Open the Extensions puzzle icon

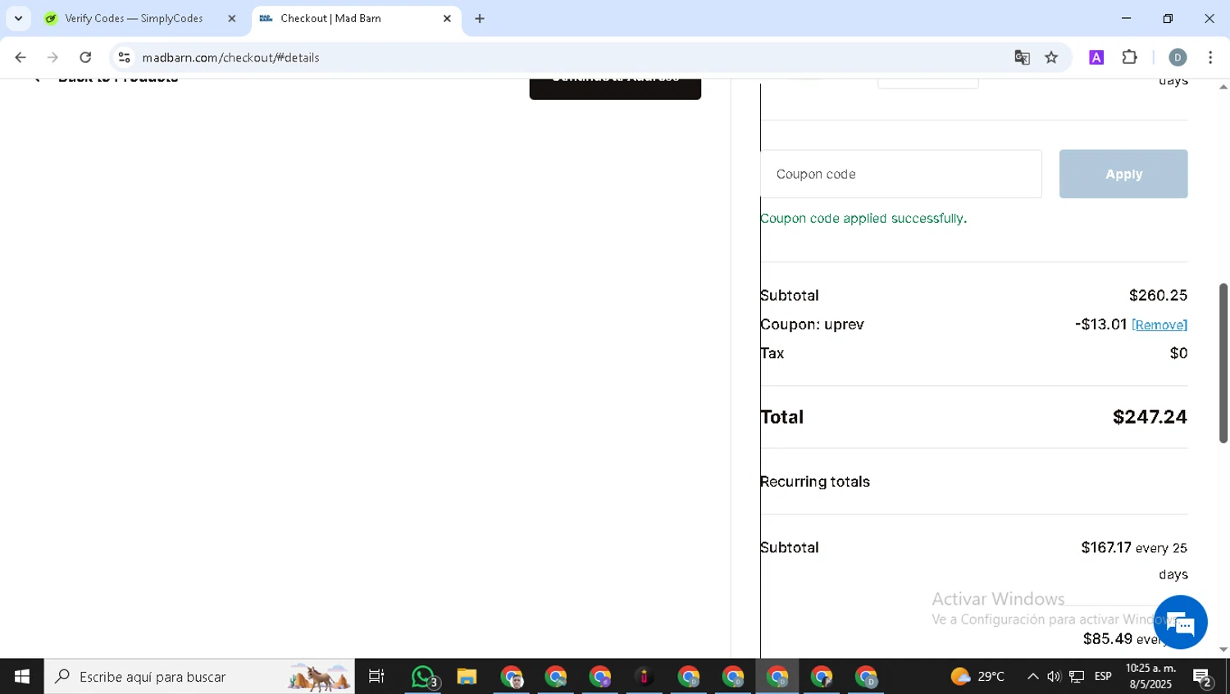pyautogui.click(x=1130, y=57)
